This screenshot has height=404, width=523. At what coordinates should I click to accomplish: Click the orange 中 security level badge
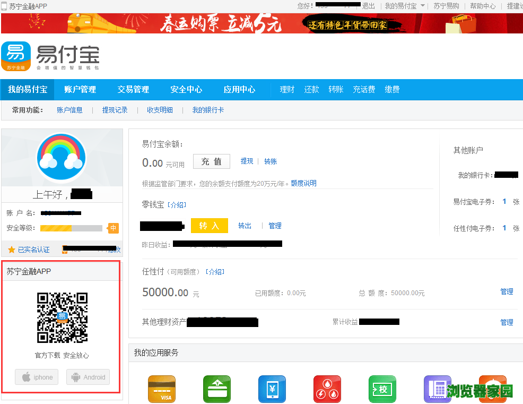coord(113,228)
